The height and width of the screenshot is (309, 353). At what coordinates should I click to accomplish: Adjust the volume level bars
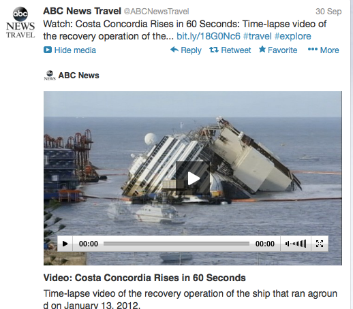[298, 244]
